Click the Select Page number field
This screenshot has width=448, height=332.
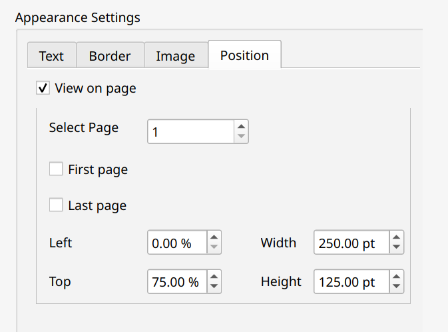190,131
